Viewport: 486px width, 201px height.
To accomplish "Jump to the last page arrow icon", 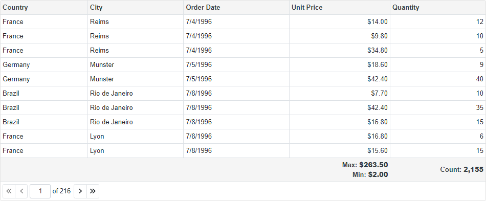I will [93, 191].
